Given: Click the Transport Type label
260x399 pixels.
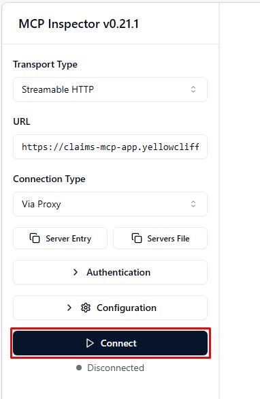Looking at the screenshot, I should (x=45, y=64).
